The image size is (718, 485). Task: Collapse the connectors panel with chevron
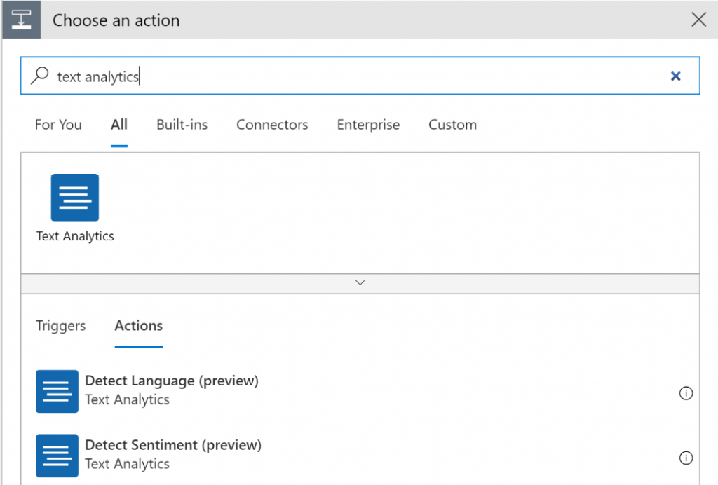click(x=360, y=282)
